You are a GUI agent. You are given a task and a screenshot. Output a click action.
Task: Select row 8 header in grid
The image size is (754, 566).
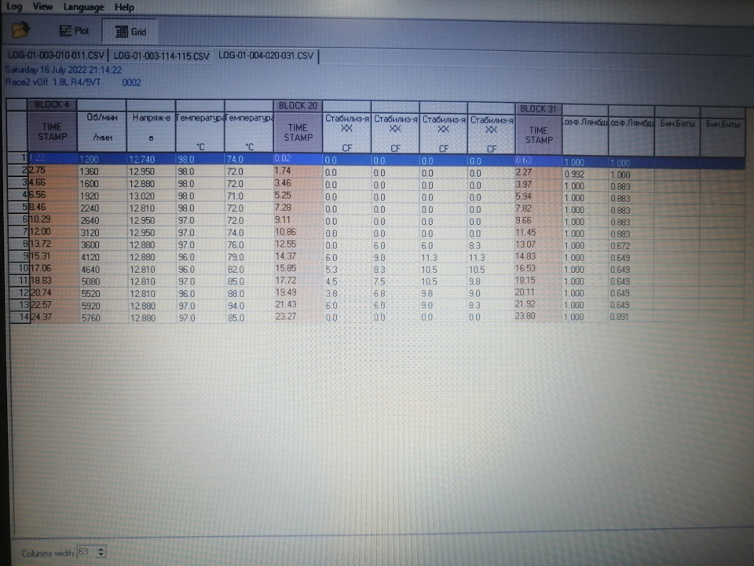[x=19, y=244]
